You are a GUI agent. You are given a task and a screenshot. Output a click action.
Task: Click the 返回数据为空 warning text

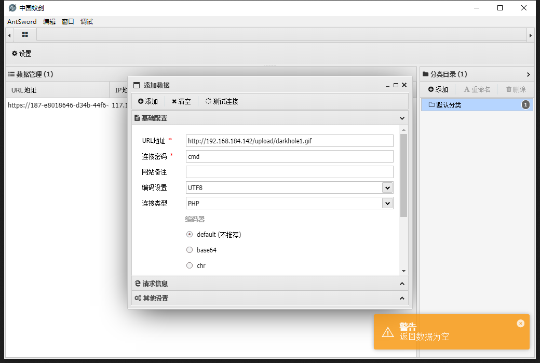[424, 337]
